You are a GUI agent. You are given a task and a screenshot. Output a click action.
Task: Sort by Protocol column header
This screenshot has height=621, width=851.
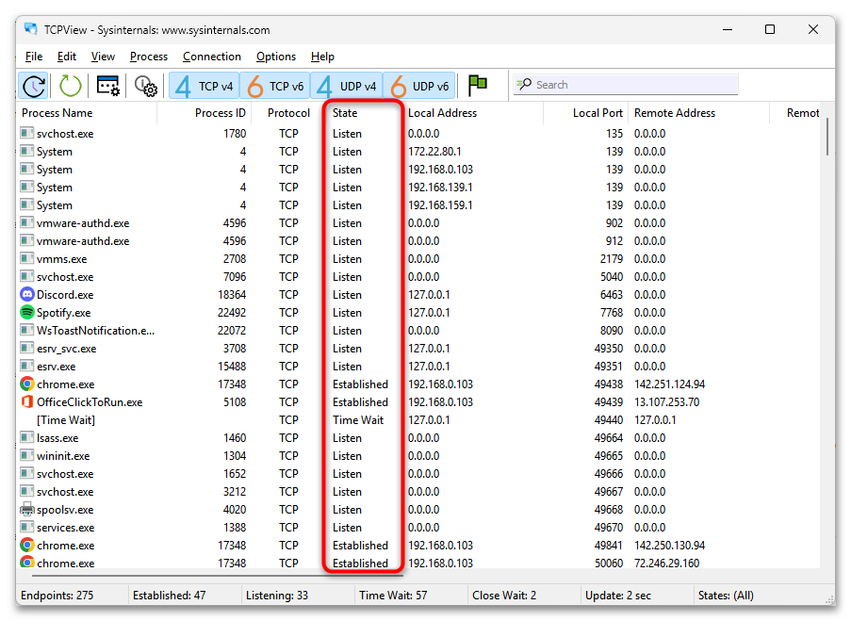click(288, 113)
